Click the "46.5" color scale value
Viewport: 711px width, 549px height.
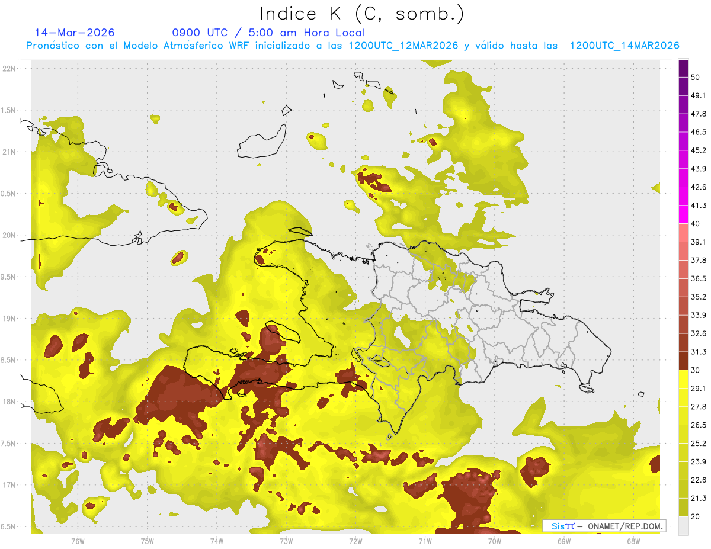699,132
